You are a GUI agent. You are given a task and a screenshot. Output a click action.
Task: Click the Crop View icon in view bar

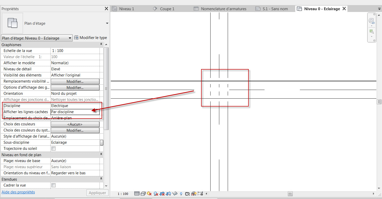point(162,194)
